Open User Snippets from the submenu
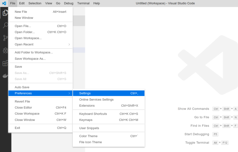 coord(89,128)
